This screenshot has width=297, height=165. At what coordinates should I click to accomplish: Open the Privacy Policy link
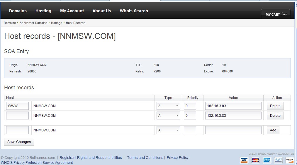[x=177, y=158]
